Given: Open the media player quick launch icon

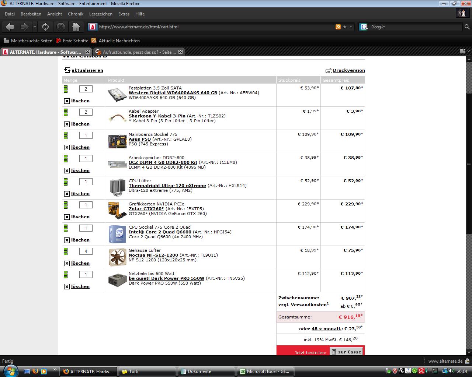Looking at the screenshot, I should [44, 371].
